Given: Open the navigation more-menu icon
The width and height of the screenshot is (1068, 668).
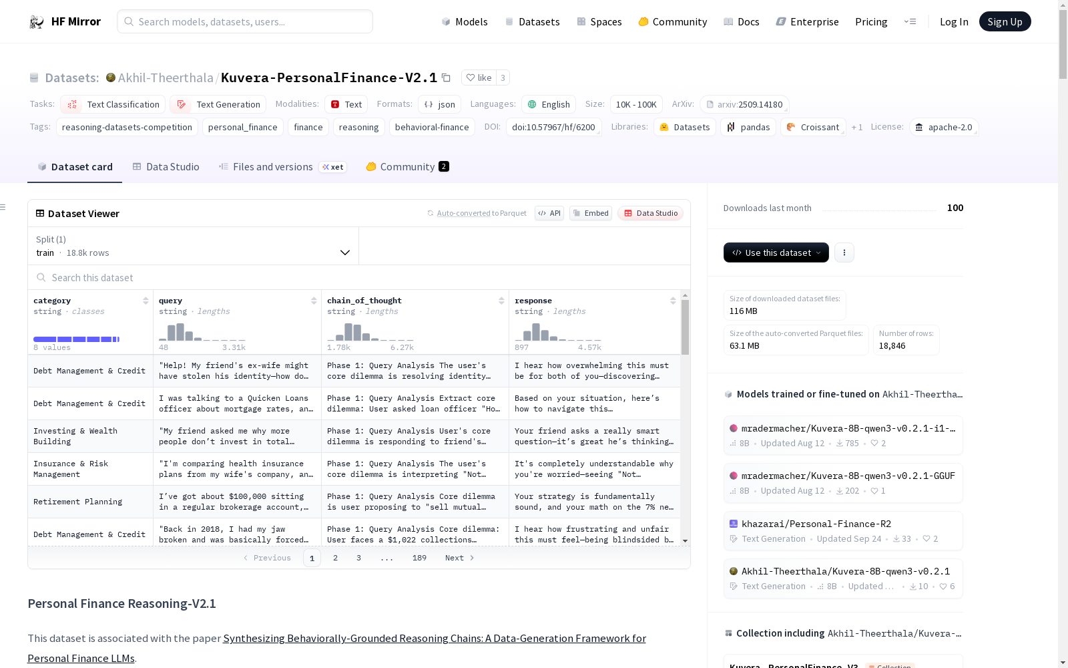Looking at the screenshot, I should tap(910, 21).
